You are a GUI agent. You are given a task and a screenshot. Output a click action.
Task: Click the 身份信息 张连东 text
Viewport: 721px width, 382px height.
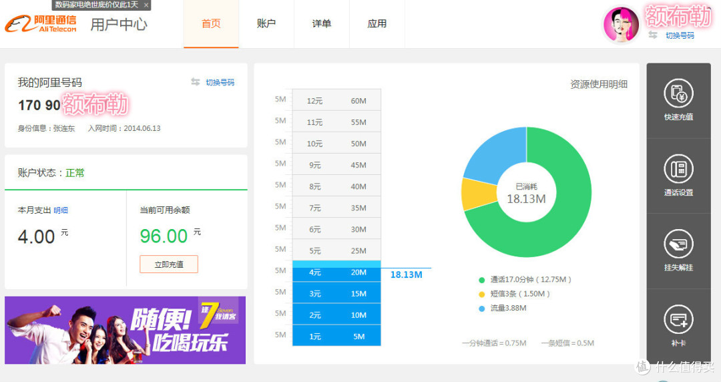tap(46, 128)
